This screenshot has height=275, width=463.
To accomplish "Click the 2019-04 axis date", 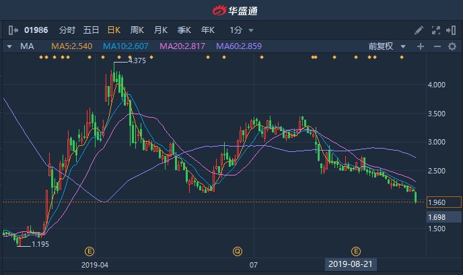I will pyautogui.click(x=95, y=265).
